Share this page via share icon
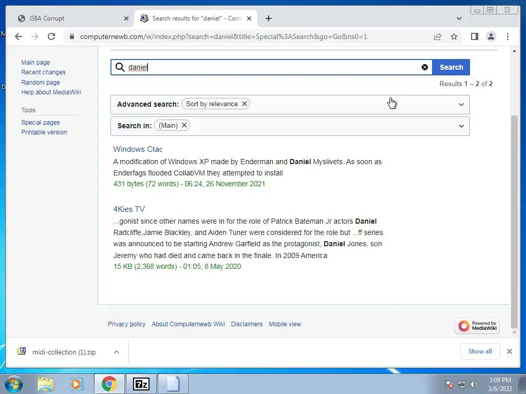Image resolution: width=526 pixels, height=394 pixels. coord(438,36)
